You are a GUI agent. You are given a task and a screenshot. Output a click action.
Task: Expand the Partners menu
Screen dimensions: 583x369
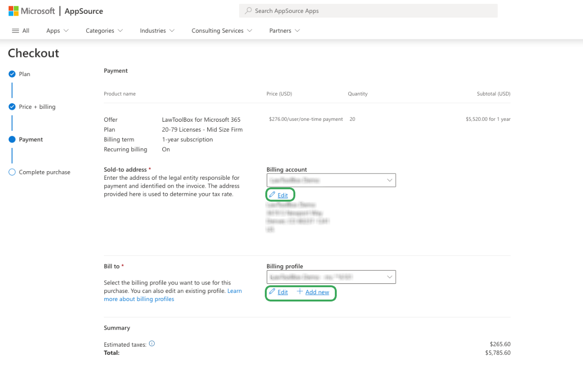click(284, 30)
